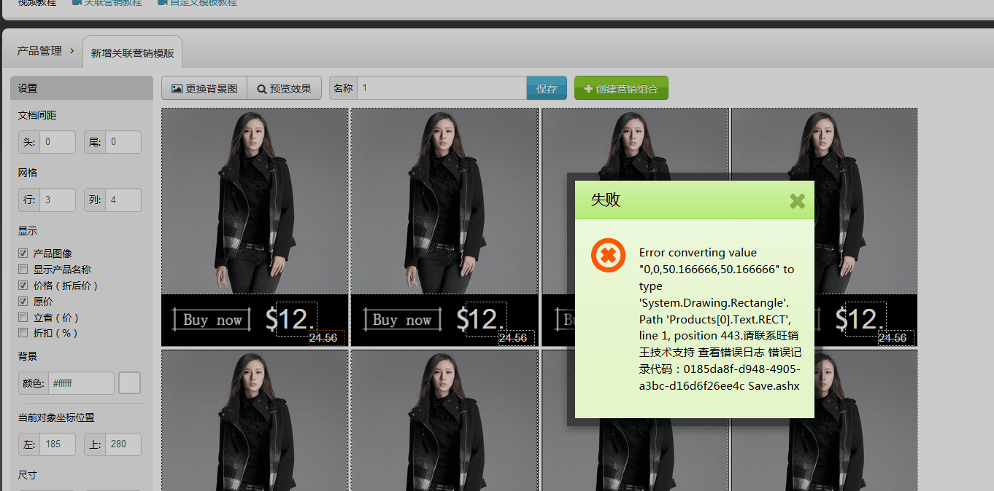The height and width of the screenshot is (491, 994).
Task: Click the 左 coordinate input field
Action: click(57, 444)
